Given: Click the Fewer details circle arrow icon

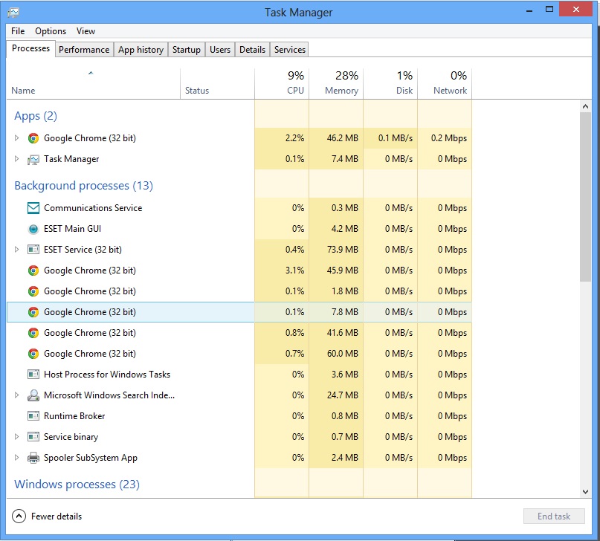Looking at the screenshot, I should click(x=19, y=516).
